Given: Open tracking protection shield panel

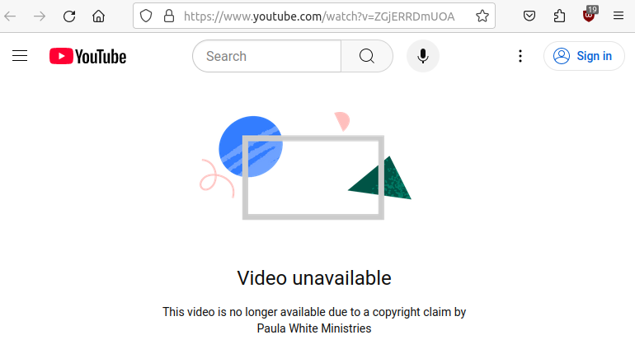Looking at the screenshot, I should point(146,16).
